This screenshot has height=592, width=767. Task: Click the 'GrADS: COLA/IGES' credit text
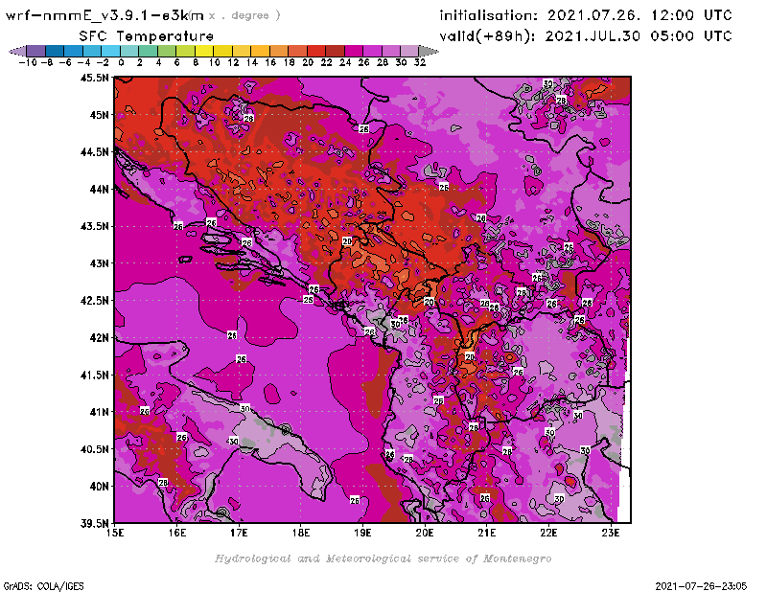[x=44, y=586]
